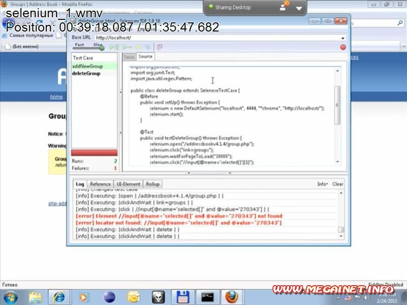The image size is (407, 305).
Task: Click the Firefox search magnifier icon
Action: (x=400, y=23)
